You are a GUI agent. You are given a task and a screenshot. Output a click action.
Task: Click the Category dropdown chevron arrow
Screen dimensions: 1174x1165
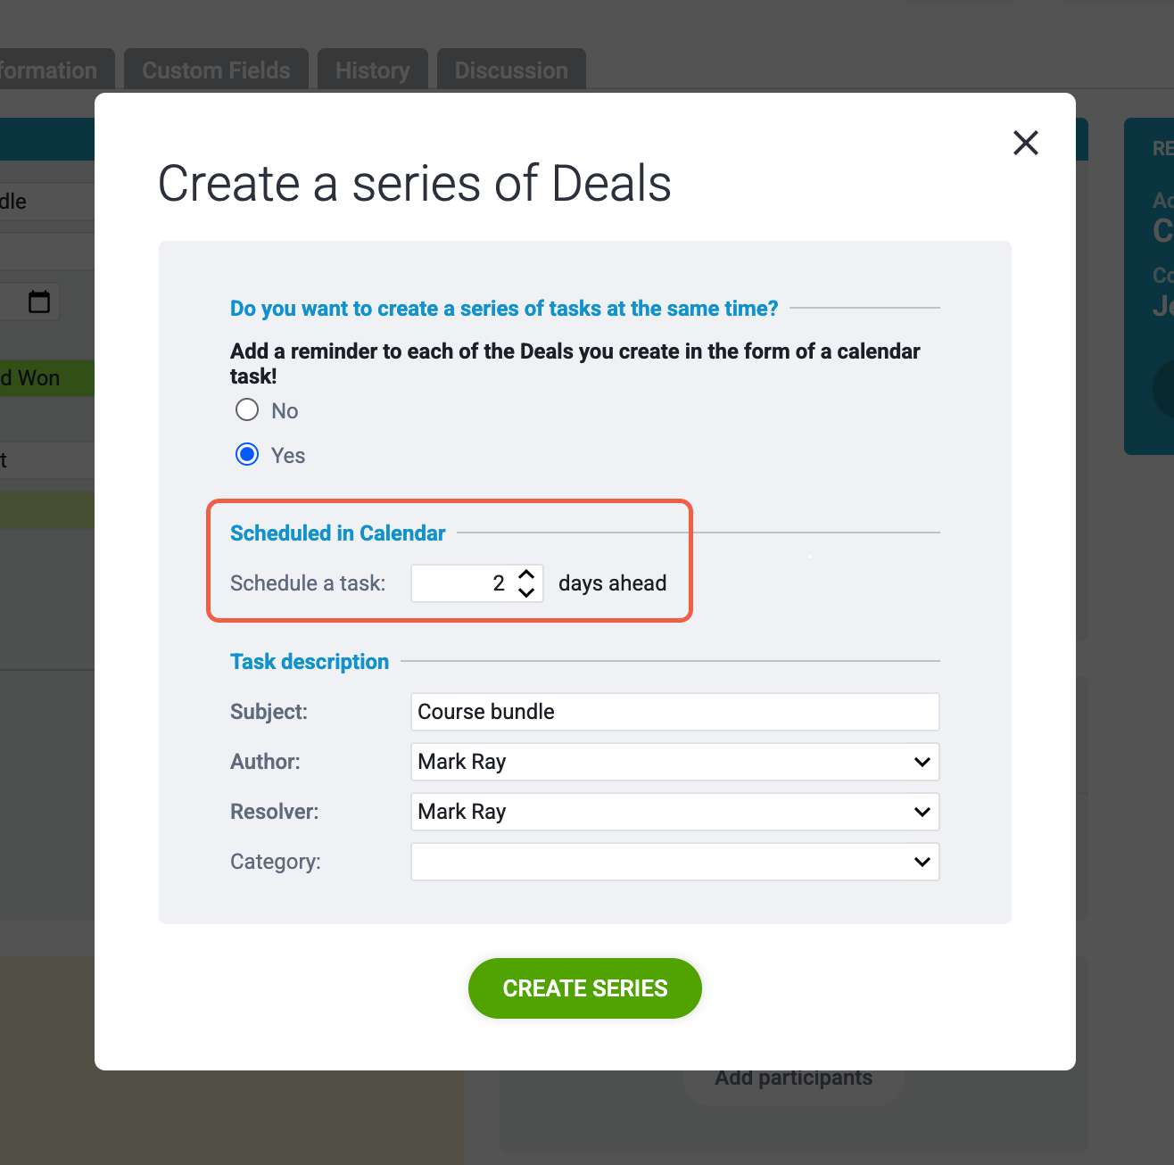922,862
